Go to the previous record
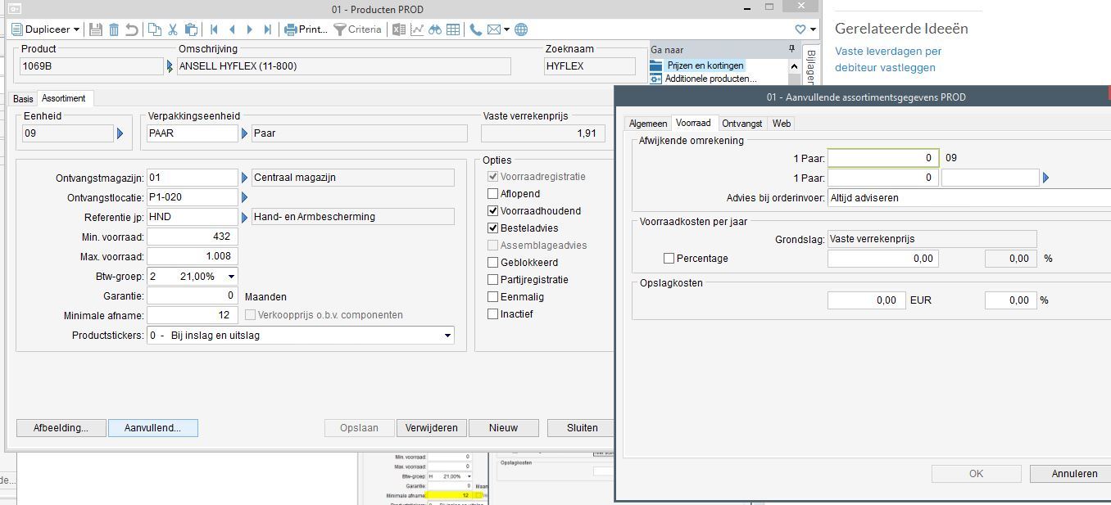Screen dimensions: 1111x505 tap(232, 29)
